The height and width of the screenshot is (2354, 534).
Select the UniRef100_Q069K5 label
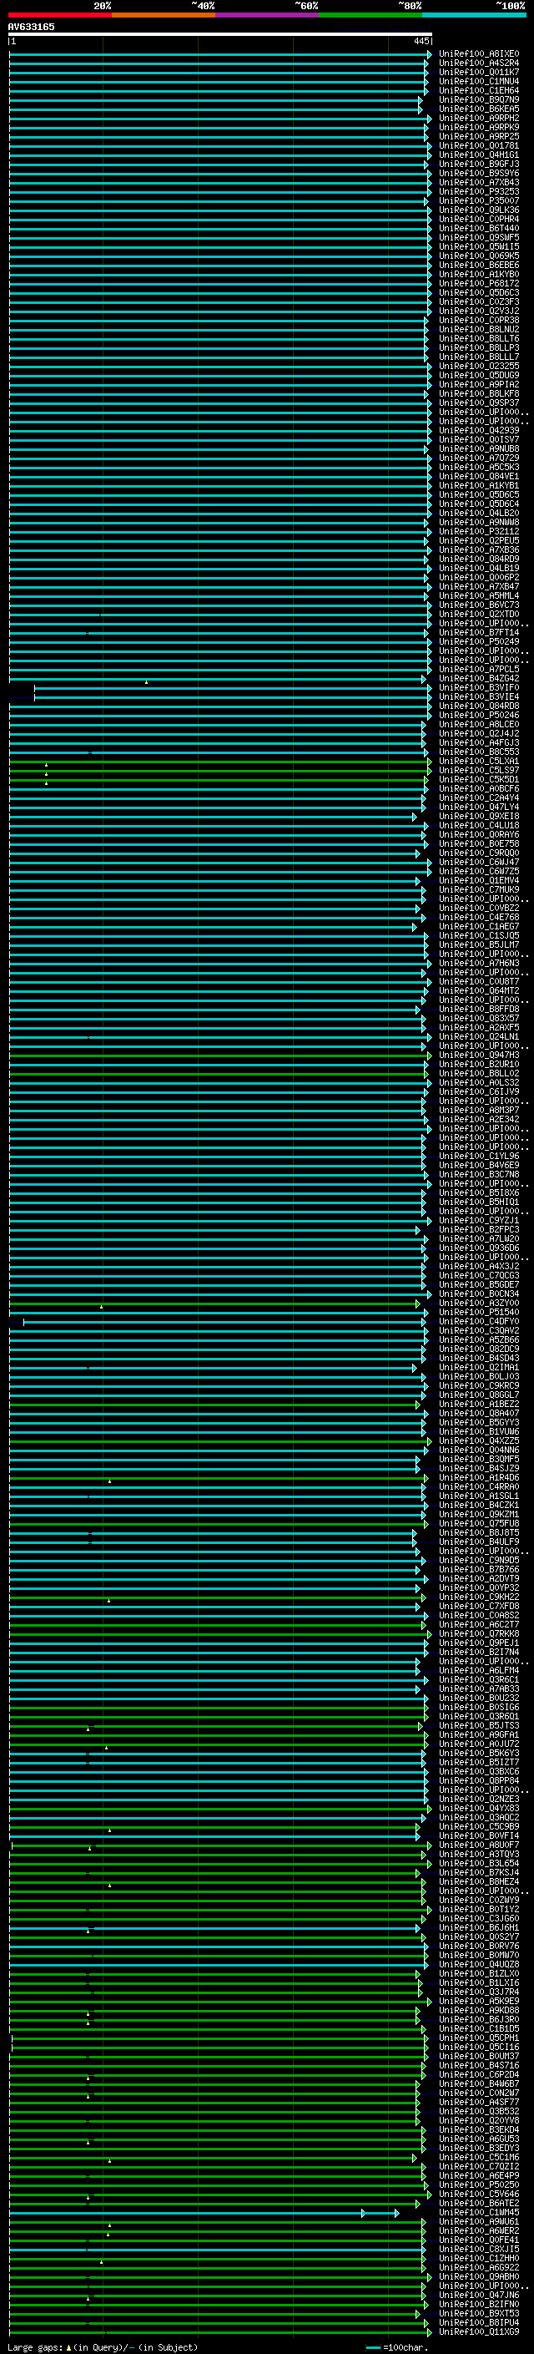[x=478, y=256]
